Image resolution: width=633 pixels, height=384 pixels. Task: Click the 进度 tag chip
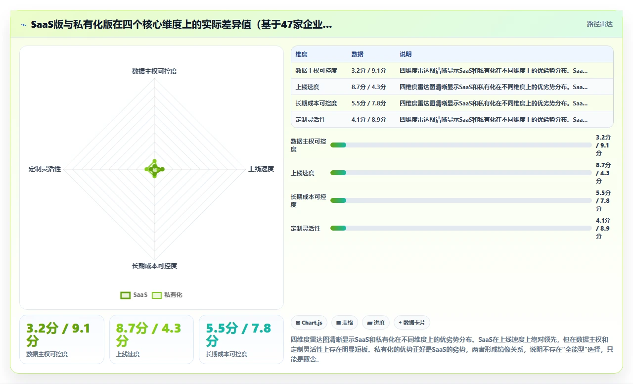point(376,323)
